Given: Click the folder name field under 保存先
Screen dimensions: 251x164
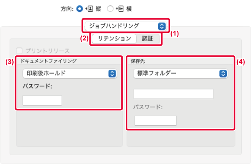Looking at the screenshot, I should (173, 94).
